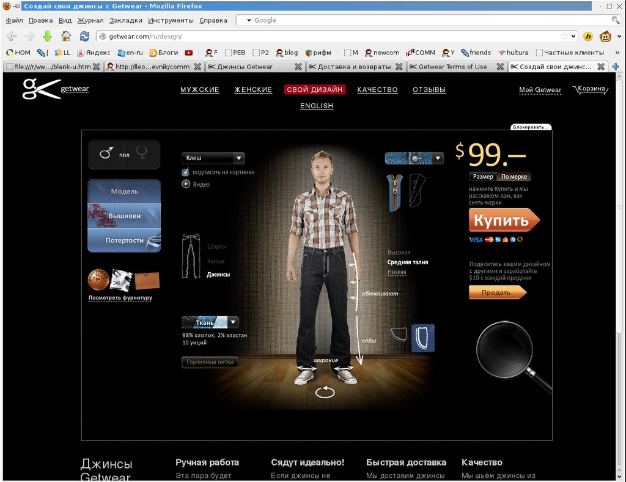Open the 'Закладки' menu

tap(126, 20)
